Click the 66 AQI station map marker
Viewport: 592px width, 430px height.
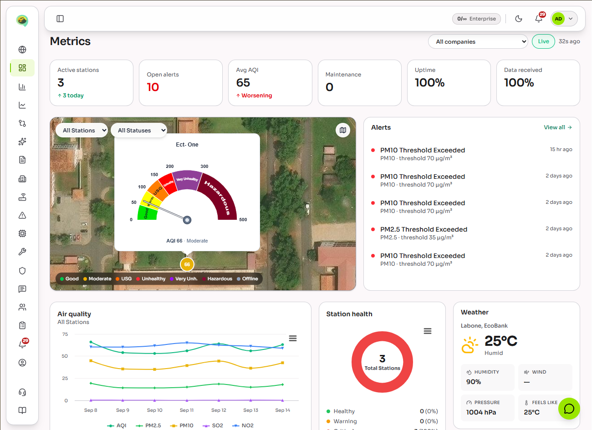point(187,264)
